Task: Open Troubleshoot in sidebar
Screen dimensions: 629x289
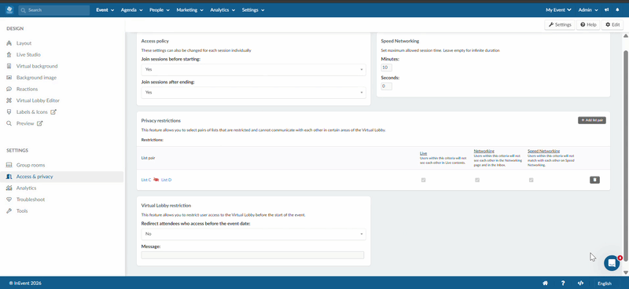Action: [x=31, y=199]
